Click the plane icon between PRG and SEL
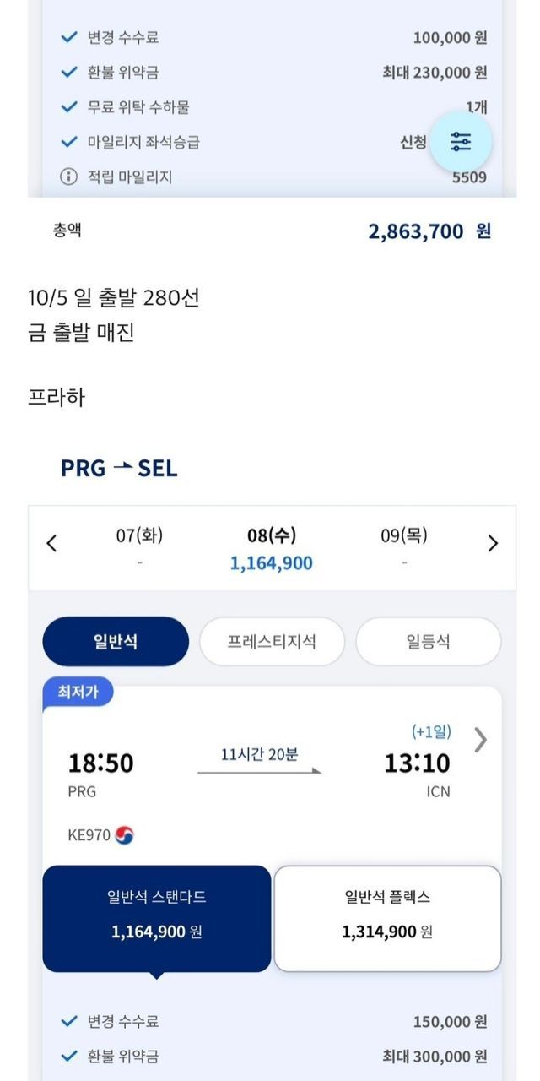The width and height of the screenshot is (540, 1081). (x=122, y=467)
